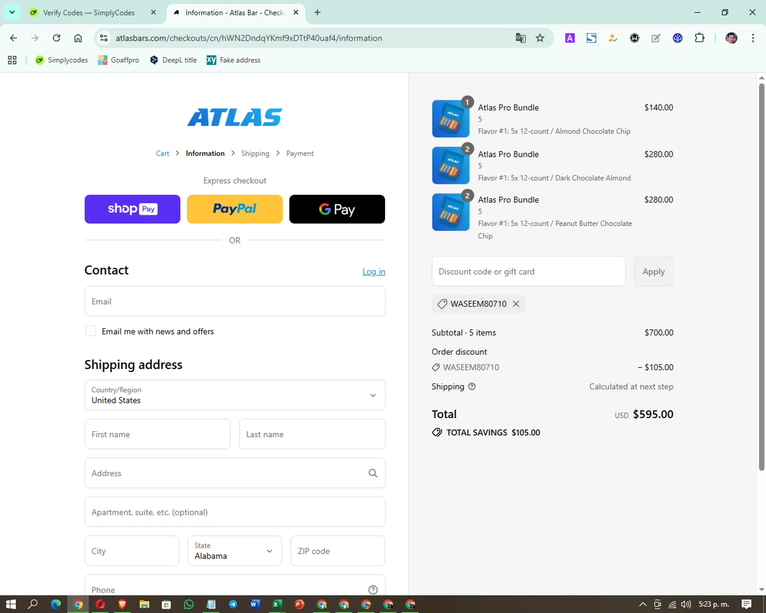Close the Verify Codes tab
Viewport: 766px width, 613px height.
[x=153, y=12]
